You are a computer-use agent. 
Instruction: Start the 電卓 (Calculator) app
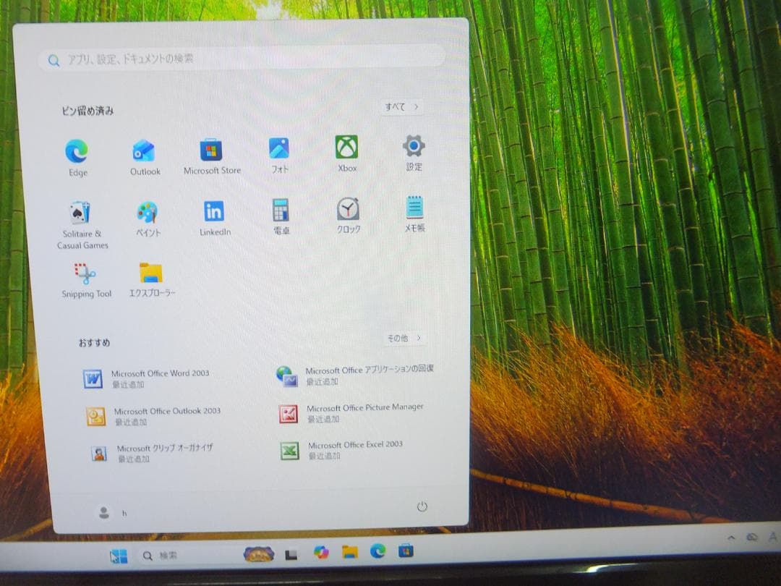[279, 213]
